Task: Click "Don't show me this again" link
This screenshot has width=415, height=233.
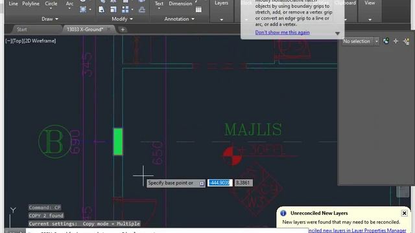Action: pyautogui.click(x=282, y=32)
